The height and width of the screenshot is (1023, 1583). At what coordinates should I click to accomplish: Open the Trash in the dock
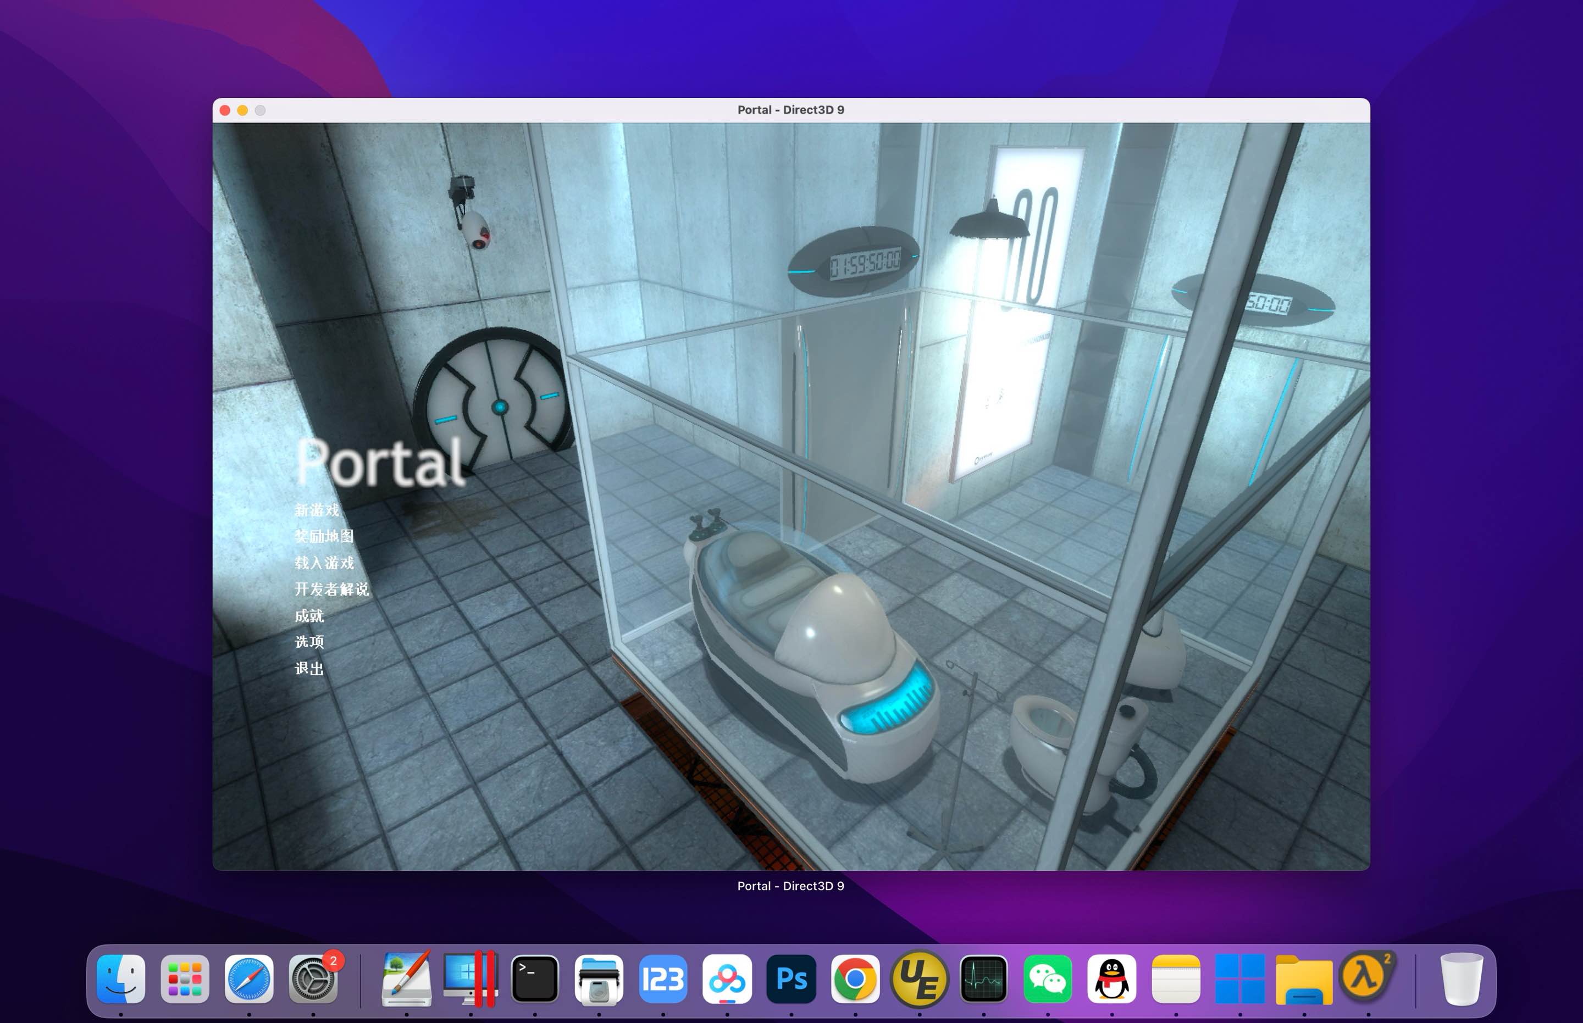1461,979
